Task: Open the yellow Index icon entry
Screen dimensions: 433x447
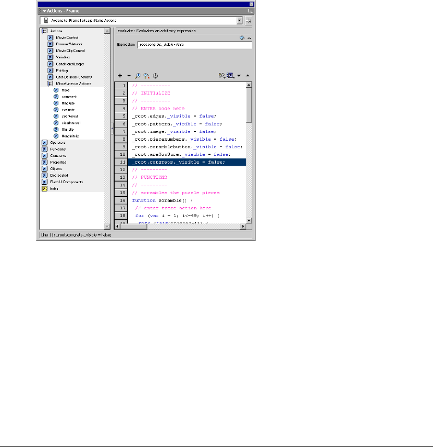Action: click(45, 189)
